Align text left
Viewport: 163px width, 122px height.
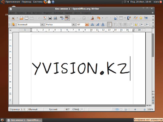pos(109,24)
